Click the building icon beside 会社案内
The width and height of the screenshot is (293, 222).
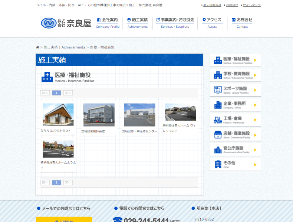(99, 20)
